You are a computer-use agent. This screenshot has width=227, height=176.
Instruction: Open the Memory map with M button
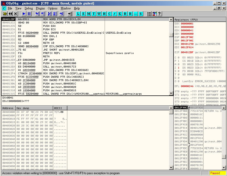(89, 14)
